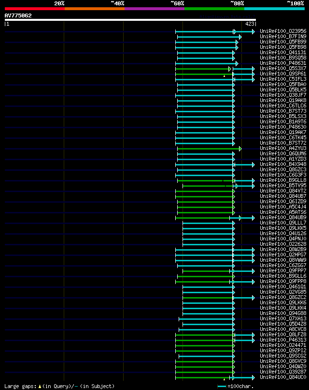The height and width of the screenshot is (390, 309).
Task: Select label UniRef100_Q84UC0
Action: coord(283,377)
